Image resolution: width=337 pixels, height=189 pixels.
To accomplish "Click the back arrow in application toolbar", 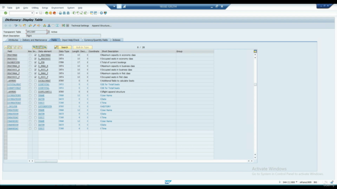I will [x=6, y=26].
